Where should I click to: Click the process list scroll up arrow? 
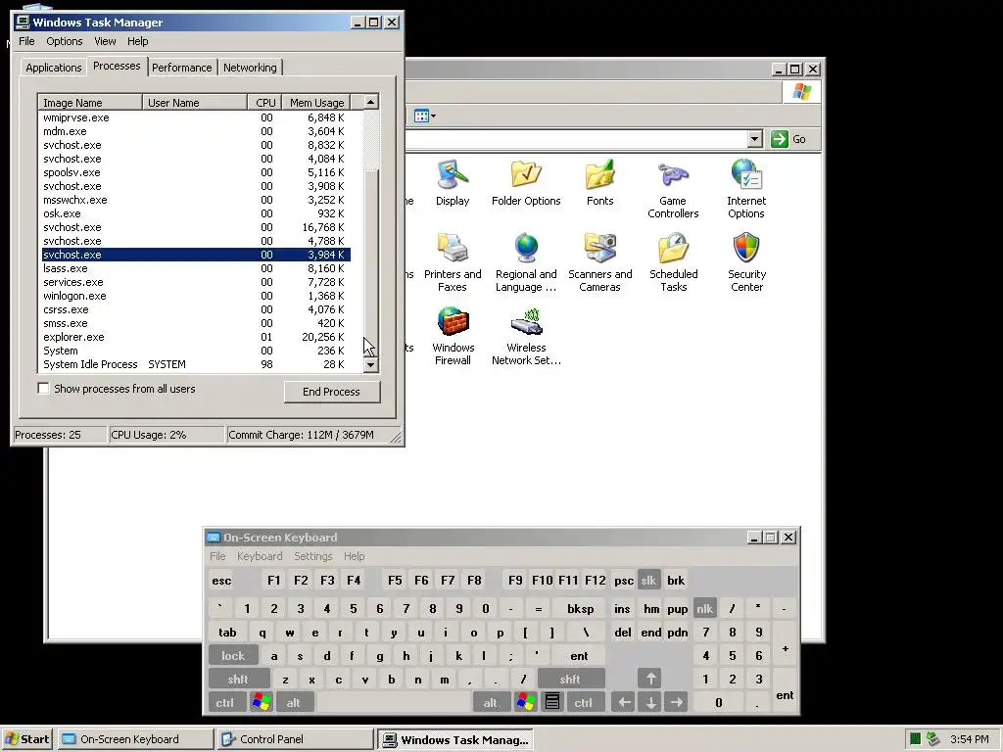click(371, 102)
